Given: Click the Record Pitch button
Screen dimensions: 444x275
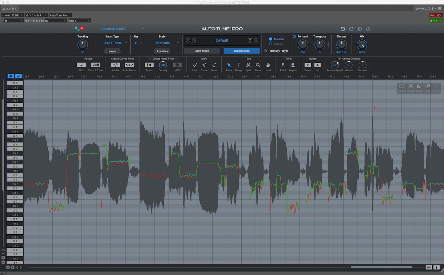Looking at the screenshot, I should [81, 65].
